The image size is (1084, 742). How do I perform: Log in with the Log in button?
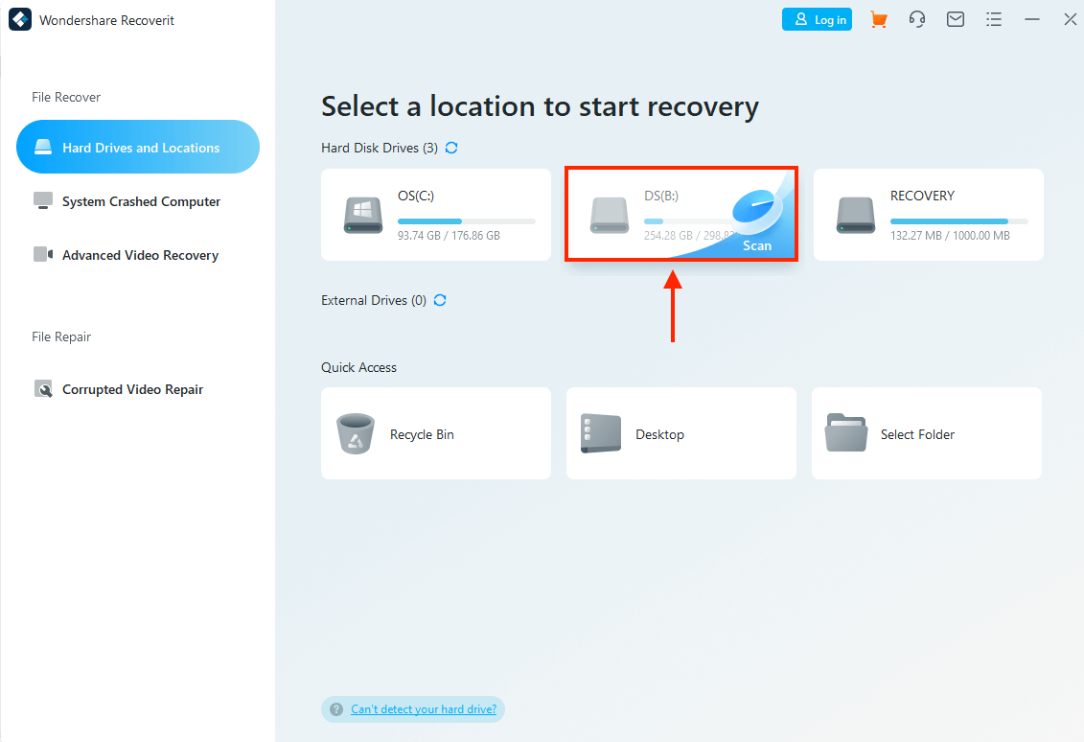(x=817, y=19)
